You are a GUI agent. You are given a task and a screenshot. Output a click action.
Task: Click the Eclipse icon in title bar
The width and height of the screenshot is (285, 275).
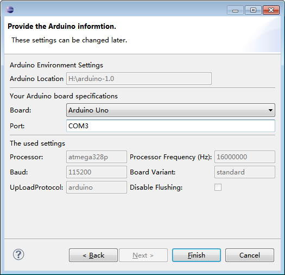coord(10,10)
